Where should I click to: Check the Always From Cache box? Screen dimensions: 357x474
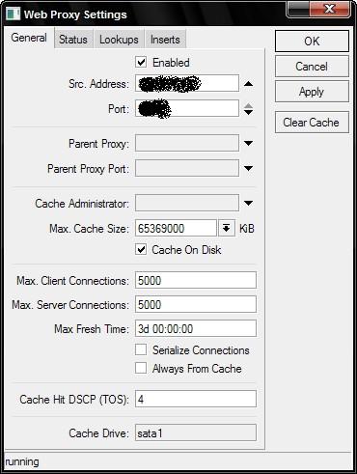[141, 368]
